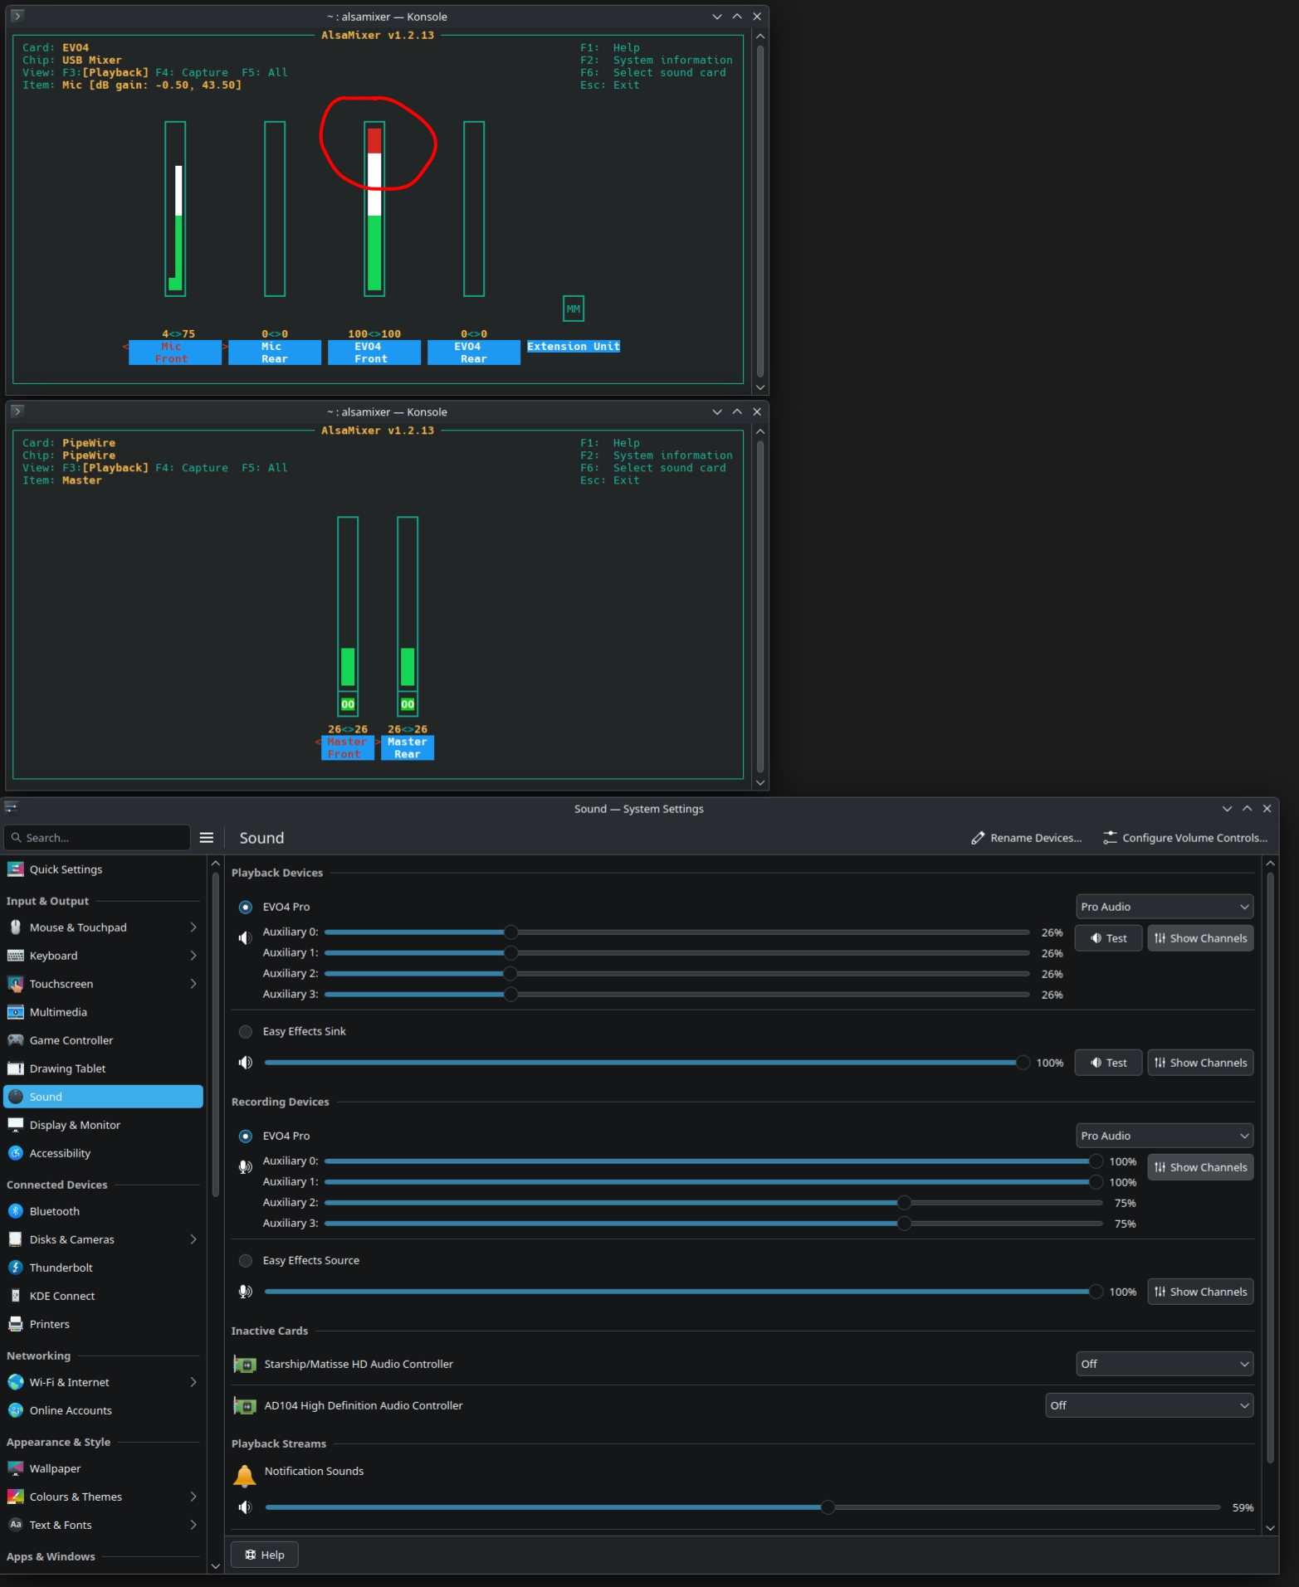
Task: Open profile dropdown for AD104 High Definition Audio Controller
Action: coord(1149,1405)
